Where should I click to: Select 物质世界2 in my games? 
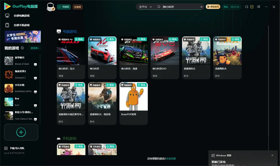20,74
